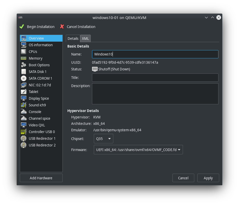
Task: Click in the Name input field
Action: [155, 54]
